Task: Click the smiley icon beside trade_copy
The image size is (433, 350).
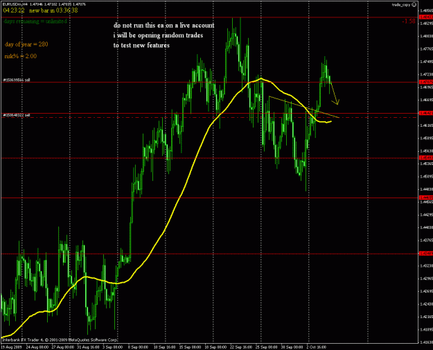Action: (x=414, y=4)
